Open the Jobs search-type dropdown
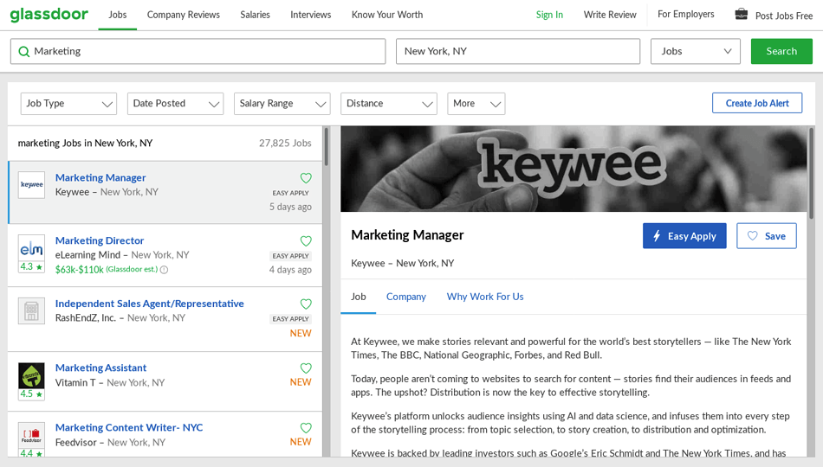Screen dimensions: 823x467 click(x=696, y=51)
